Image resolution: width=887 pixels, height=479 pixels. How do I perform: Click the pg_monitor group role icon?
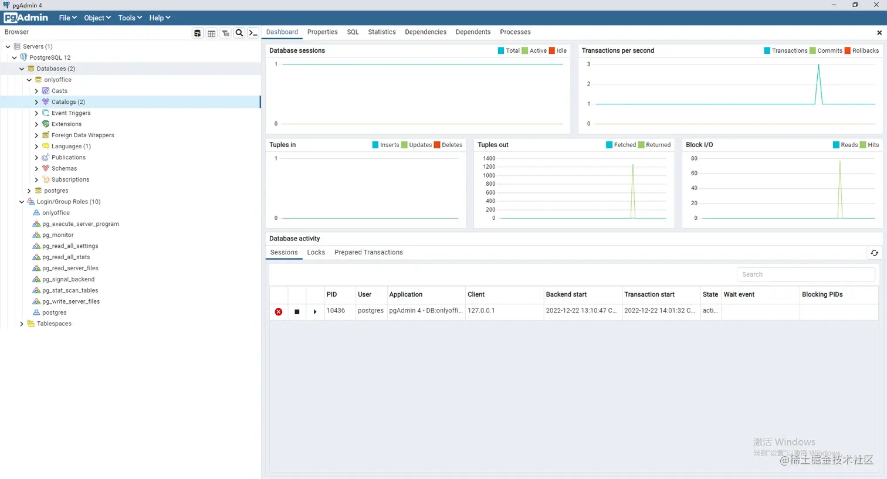[x=36, y=235]
